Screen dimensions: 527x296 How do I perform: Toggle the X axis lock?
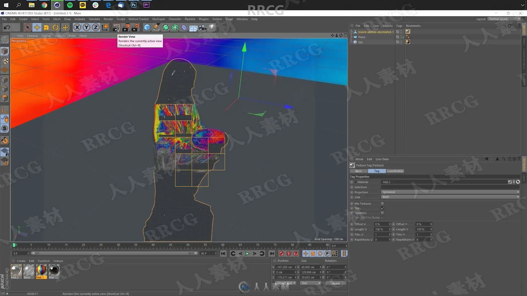tap(77, 27)
